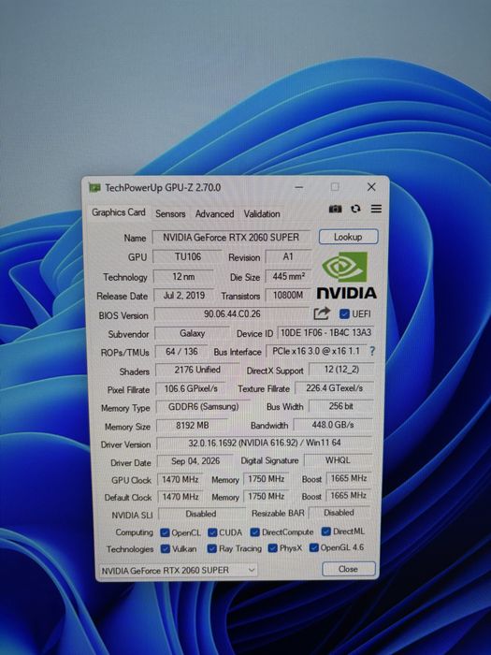Toggle the UEFI checkbox
This screenshot has height=655, width=491.
(344, 313)
